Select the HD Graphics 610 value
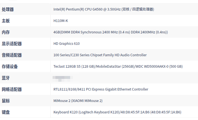Viewport: 198px width, 120px height. pyautogui.click(x=66, y=44)
